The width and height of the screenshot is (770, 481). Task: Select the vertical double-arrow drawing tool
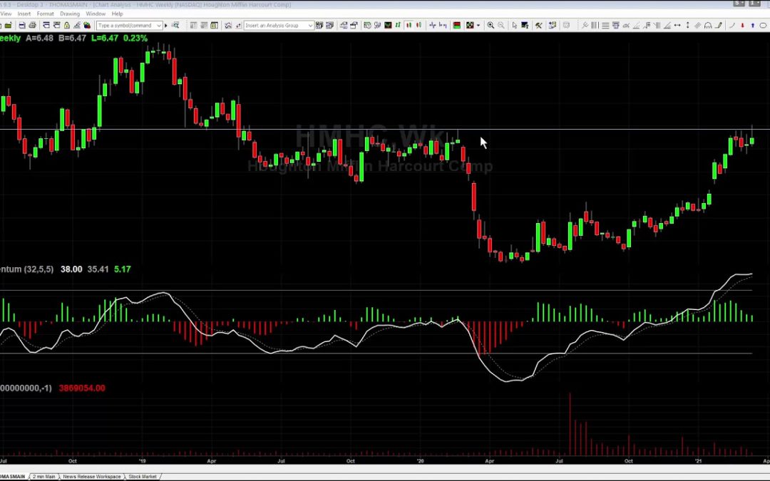[x=687, y=25]
